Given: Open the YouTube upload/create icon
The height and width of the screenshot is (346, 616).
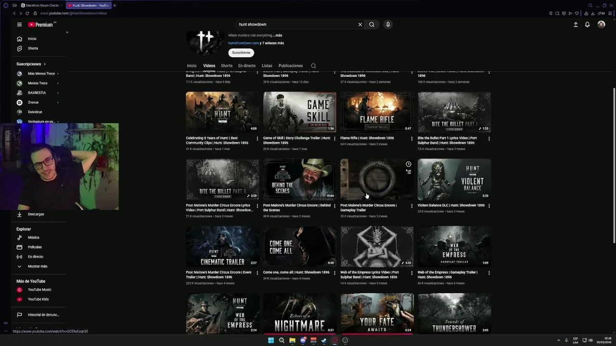Looking at the screenshot, I should (576, 25).
